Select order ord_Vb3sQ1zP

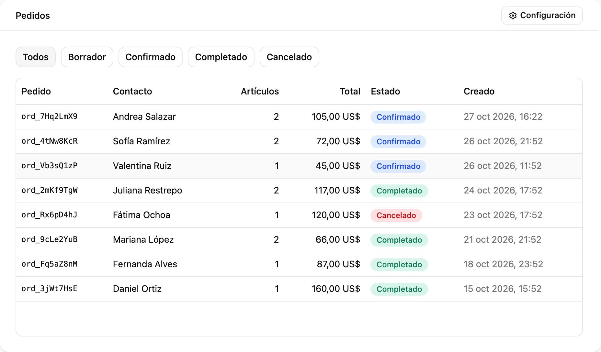(50, 166)
